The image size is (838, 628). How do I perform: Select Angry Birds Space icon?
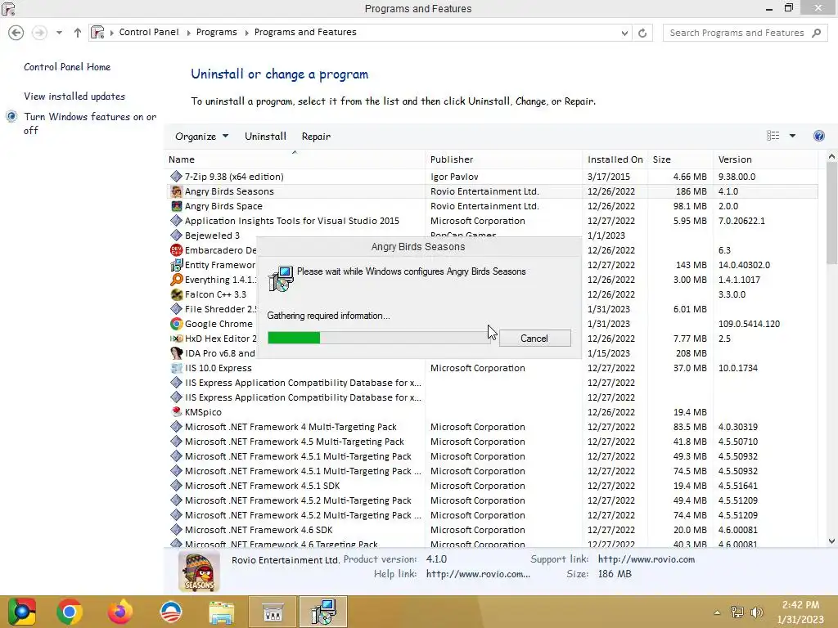177,205
